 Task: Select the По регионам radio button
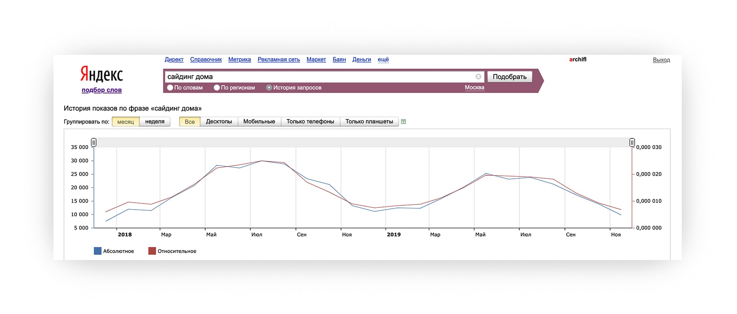click(x=217, y=87)
